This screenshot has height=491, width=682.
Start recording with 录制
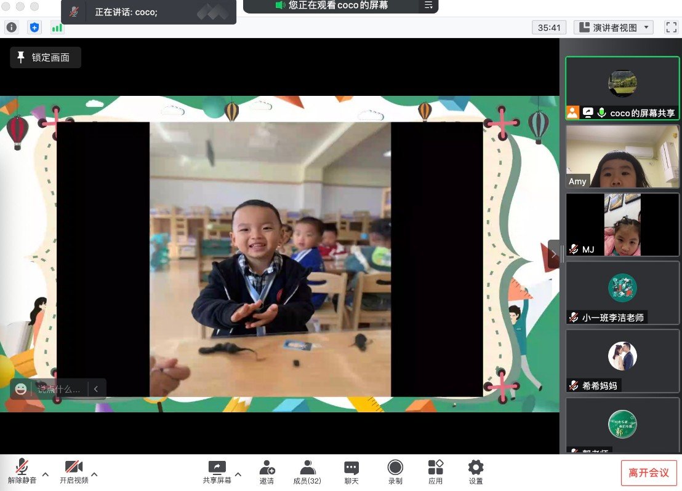tap(395, 472)
